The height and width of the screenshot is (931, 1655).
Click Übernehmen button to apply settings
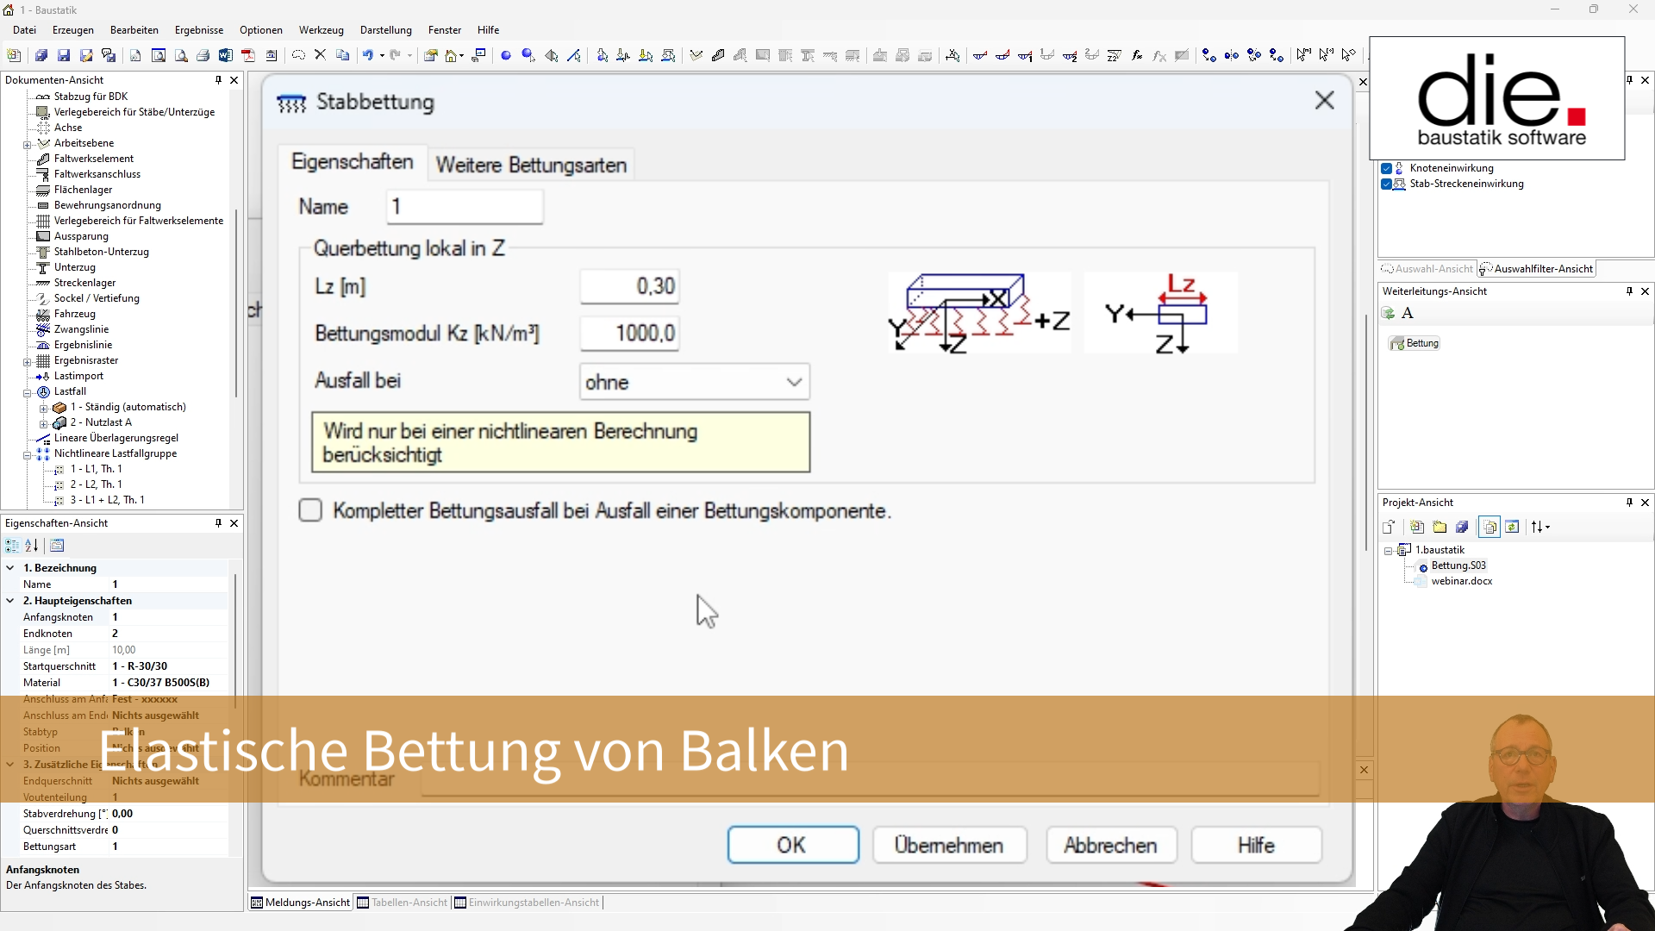tap(950, 845)
